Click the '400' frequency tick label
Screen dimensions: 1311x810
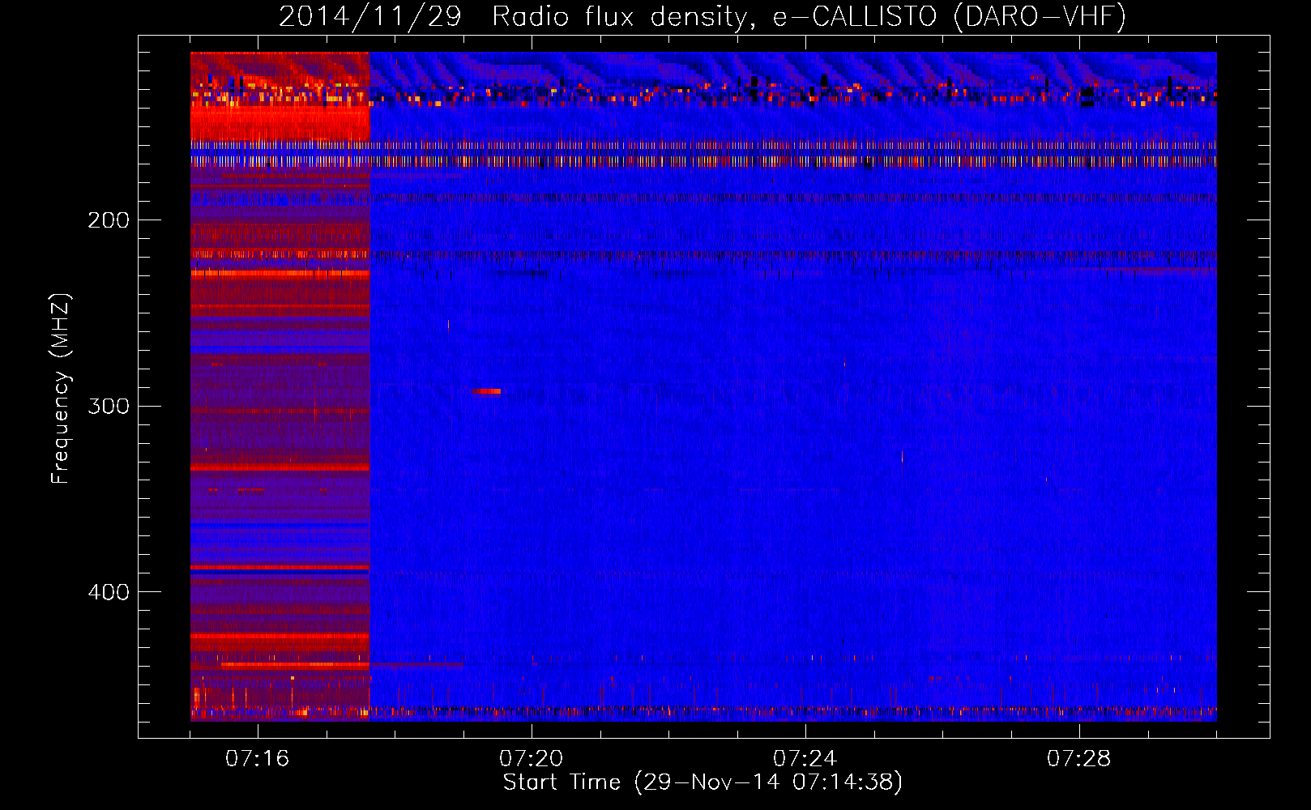click(x=109, y=592)
